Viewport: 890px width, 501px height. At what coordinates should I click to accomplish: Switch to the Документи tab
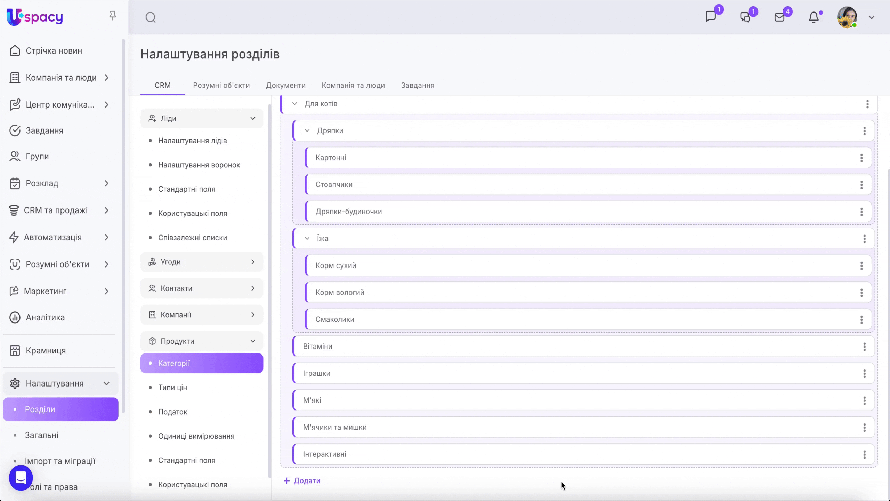coord(286,85)
